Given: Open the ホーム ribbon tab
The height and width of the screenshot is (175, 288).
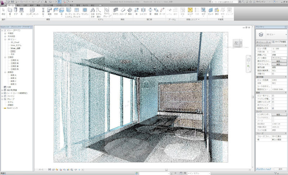Looking at the screenshot, I should point(11,6).
